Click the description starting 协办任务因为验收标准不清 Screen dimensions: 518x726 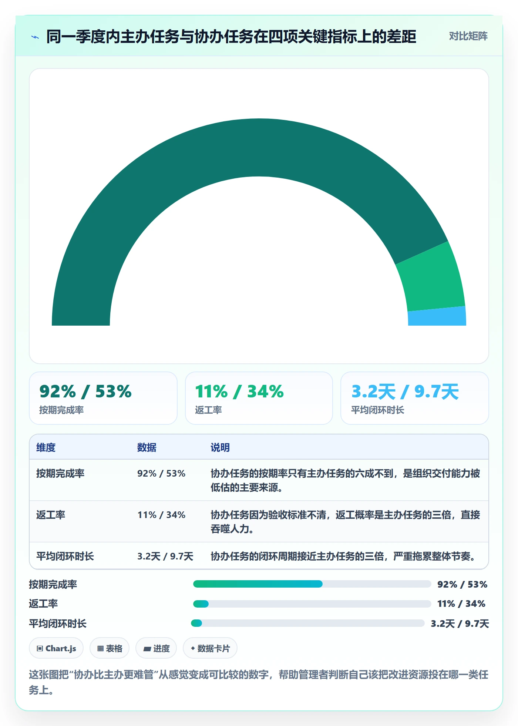point(346,522)
